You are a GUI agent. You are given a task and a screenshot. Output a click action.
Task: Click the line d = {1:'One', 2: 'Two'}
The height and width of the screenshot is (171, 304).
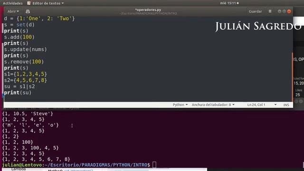[39, 19]
